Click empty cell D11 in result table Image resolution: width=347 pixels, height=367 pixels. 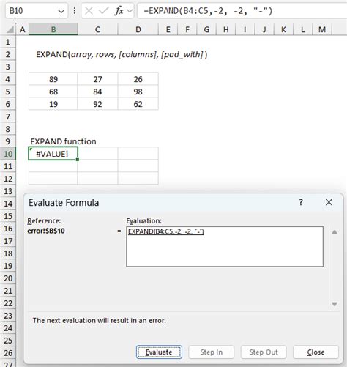(x=138, y=166)
